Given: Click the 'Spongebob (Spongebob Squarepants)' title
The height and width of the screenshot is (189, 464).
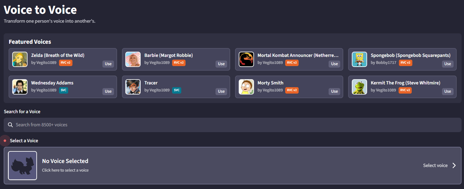Looking at the screenshot, I should click(411, 55).
